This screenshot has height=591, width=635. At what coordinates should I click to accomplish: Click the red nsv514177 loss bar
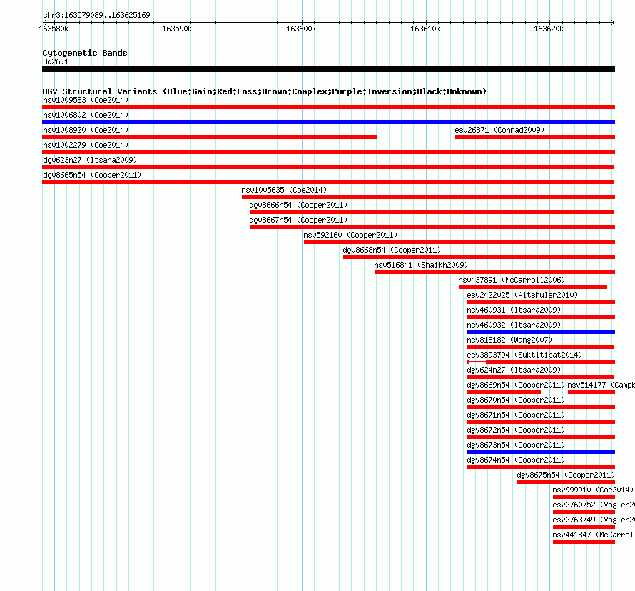pyautogui.click(x=591, y=392)
